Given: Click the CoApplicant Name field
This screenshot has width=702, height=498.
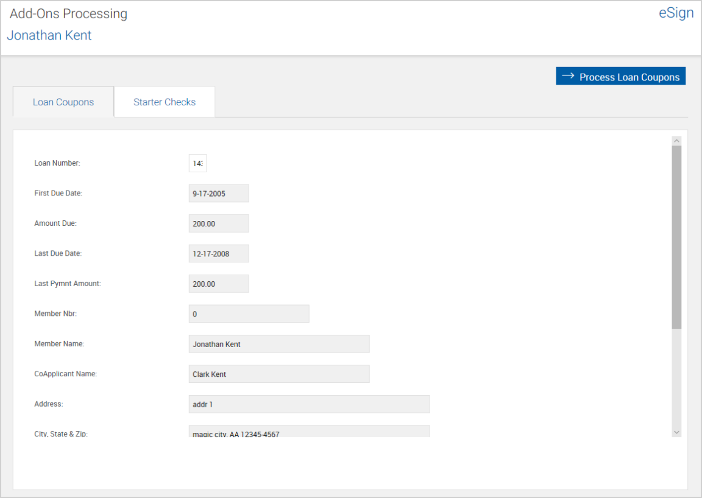Looking at the screenshot, I should tap(279, 374).
